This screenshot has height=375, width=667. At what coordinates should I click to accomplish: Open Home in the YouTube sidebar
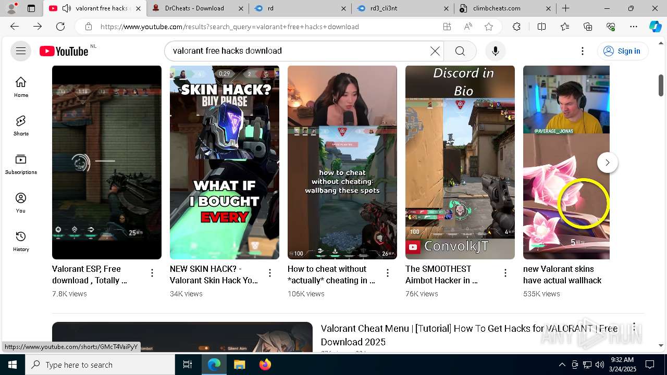click(21, 87)
